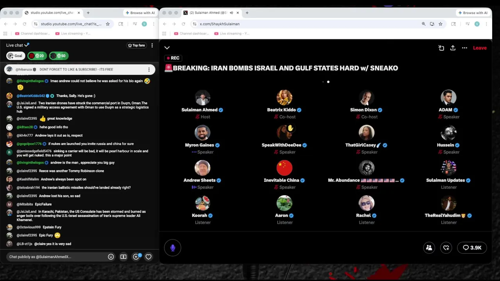The width and height of the screenshot is (500, 281).
Task: Click the green 20 gift chip
Action: (x=37, y=56)
